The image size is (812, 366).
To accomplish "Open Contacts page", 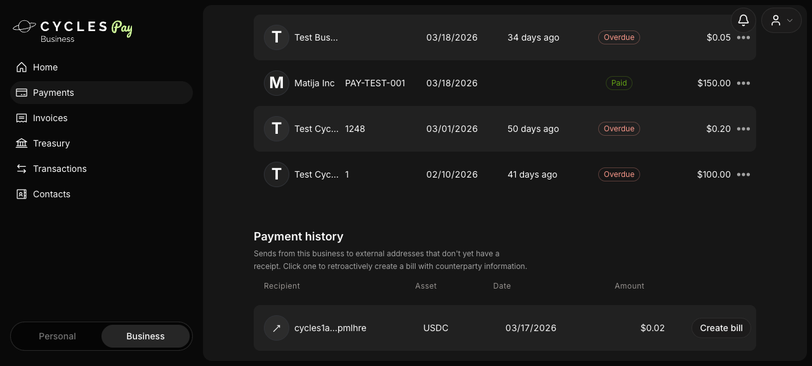I will (101, 194).
